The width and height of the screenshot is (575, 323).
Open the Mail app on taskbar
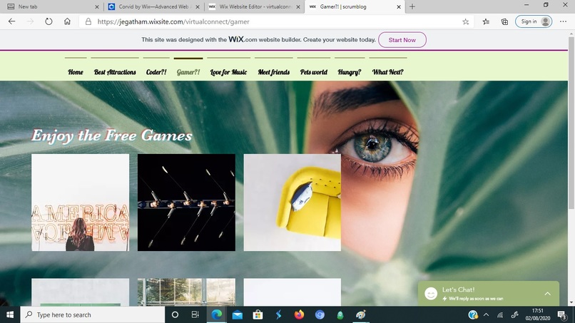pos(238,315)
